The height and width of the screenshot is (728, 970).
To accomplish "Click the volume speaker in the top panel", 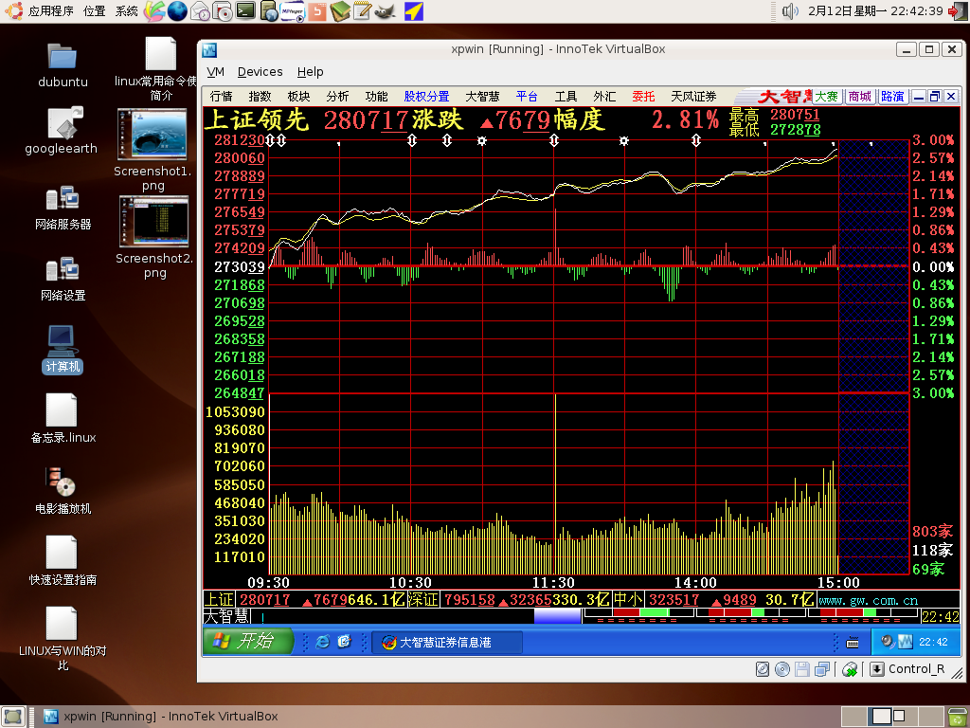I will tap(790, 10).
